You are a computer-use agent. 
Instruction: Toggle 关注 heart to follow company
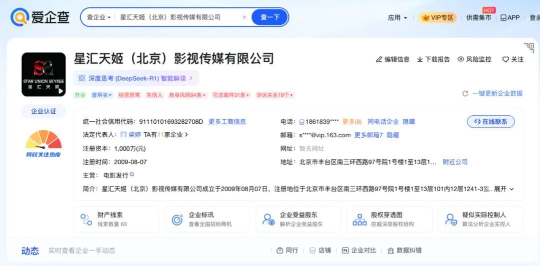(x=505, y=59)
